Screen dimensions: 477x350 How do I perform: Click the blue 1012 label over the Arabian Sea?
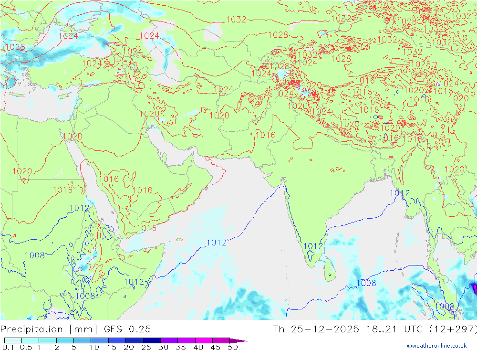click(x=217, y=243)
